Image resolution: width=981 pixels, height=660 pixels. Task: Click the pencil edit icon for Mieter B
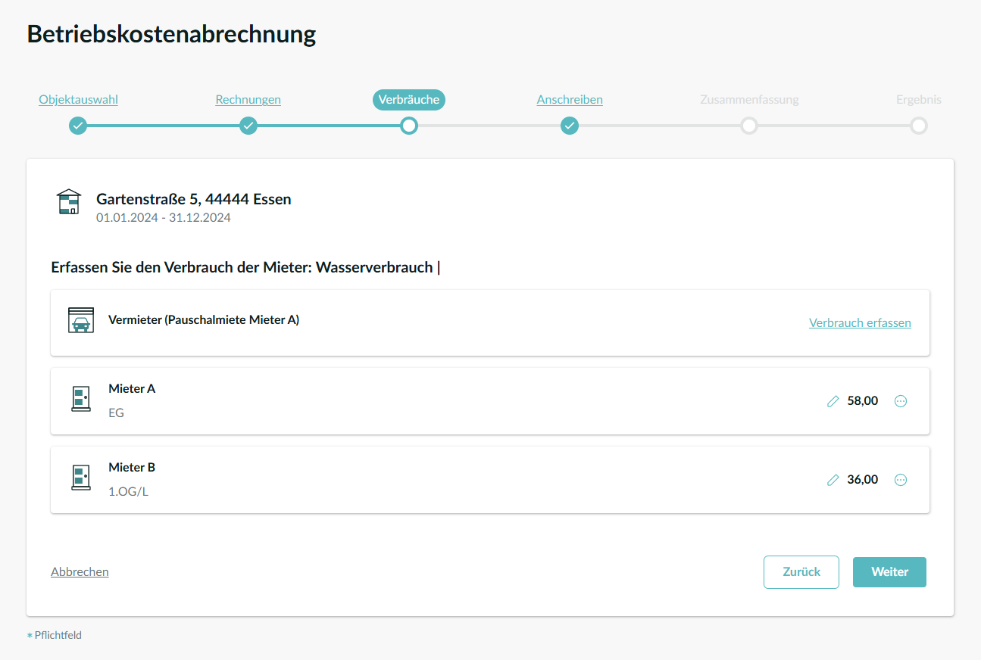(x=833, y=480)
